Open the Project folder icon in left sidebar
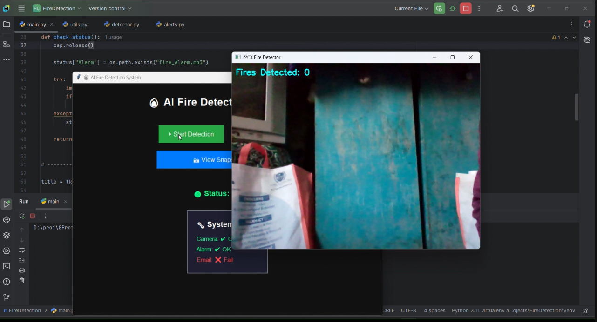The height and width of the screenshot is (322, 597). coord(6,24)
